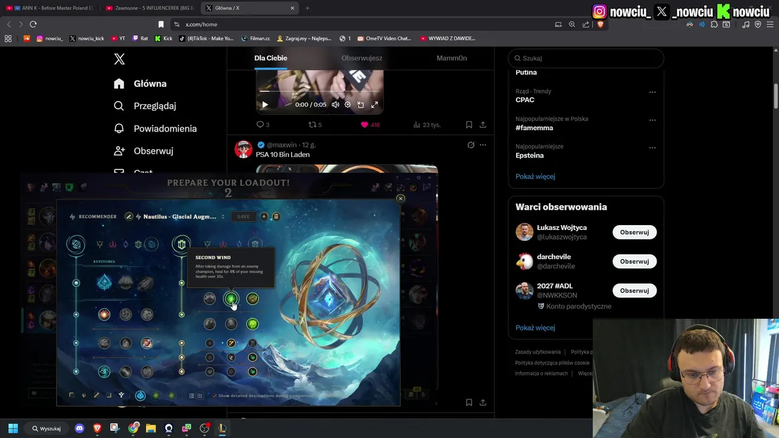Choose the Cosmic Insight rune

pos(104,372)
